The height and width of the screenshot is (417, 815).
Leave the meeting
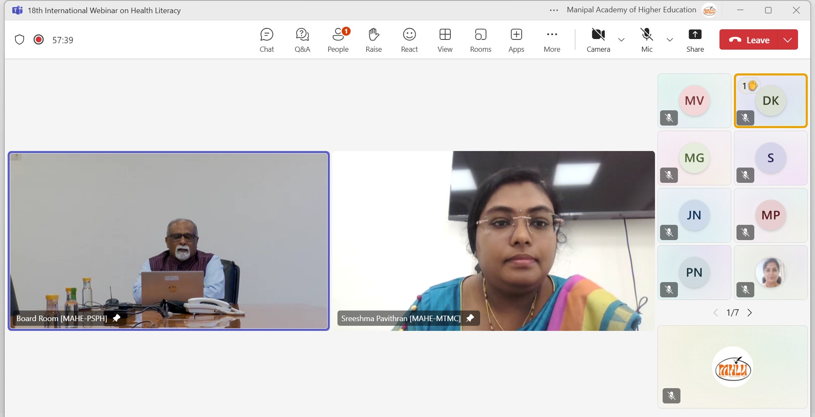tap(749, 40)
